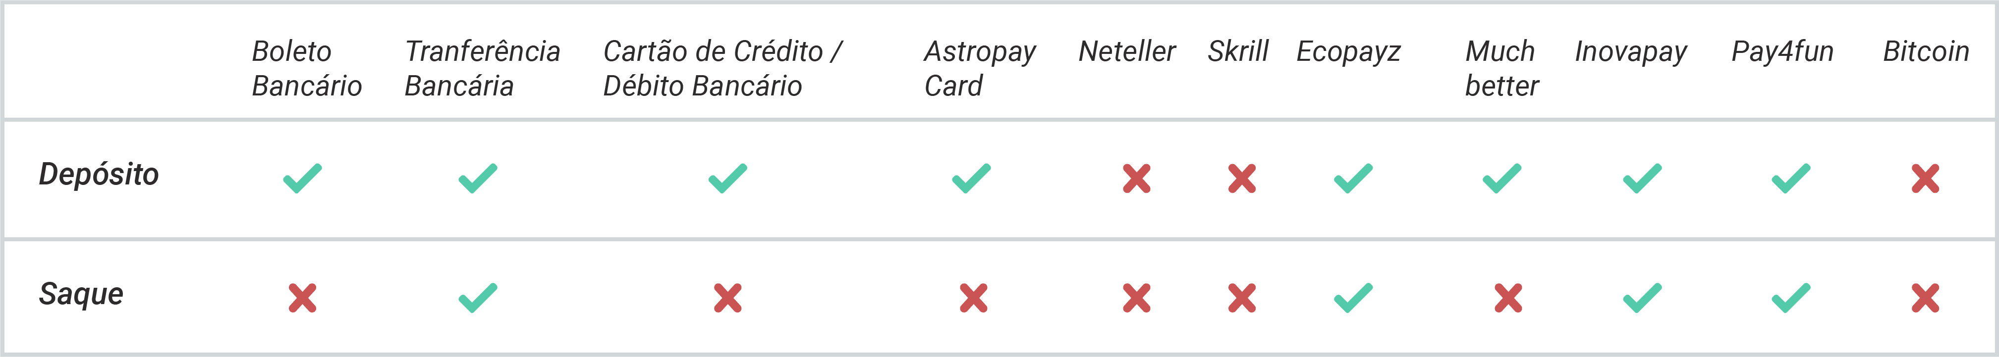Screen dimensions: 1999x357
Task: Select the Depósito checkmark for Astropay Card
Action: coord(972,178)
